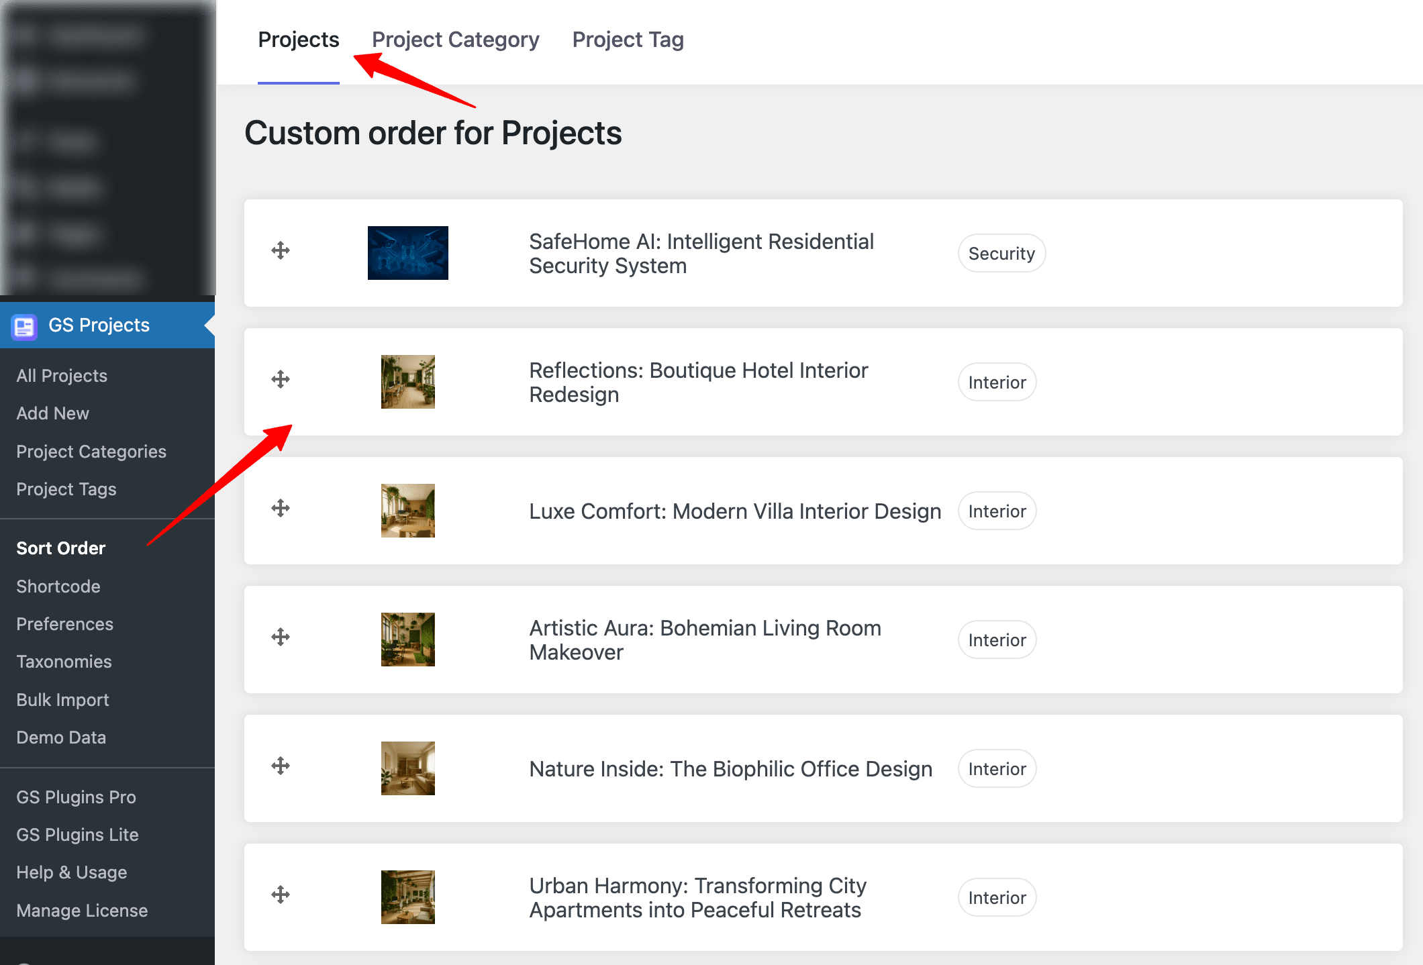Click drag handle for Nature Inside project
Image resolution: width=1423 pixels, height=965 pixels.
tap(281, 766)
